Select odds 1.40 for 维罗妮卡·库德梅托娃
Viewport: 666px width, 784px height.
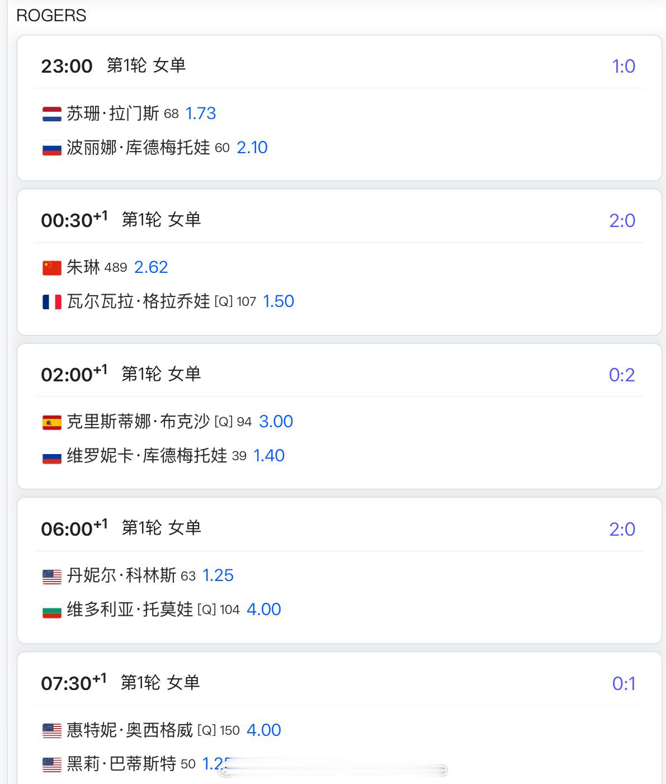(x=269, y=456)
